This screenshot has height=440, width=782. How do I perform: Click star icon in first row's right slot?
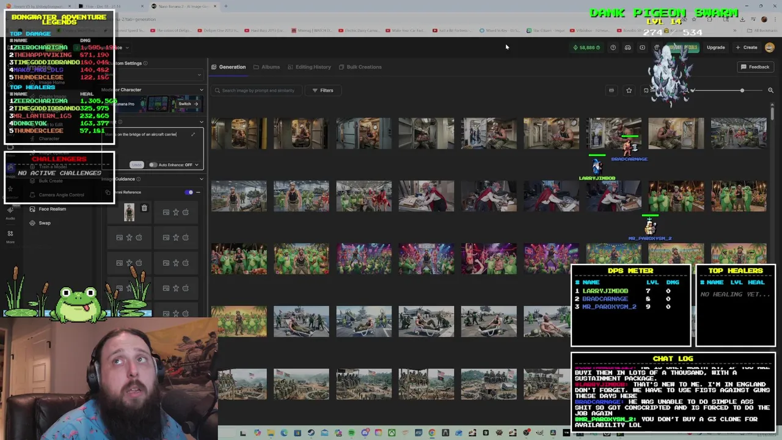point(176,212)
